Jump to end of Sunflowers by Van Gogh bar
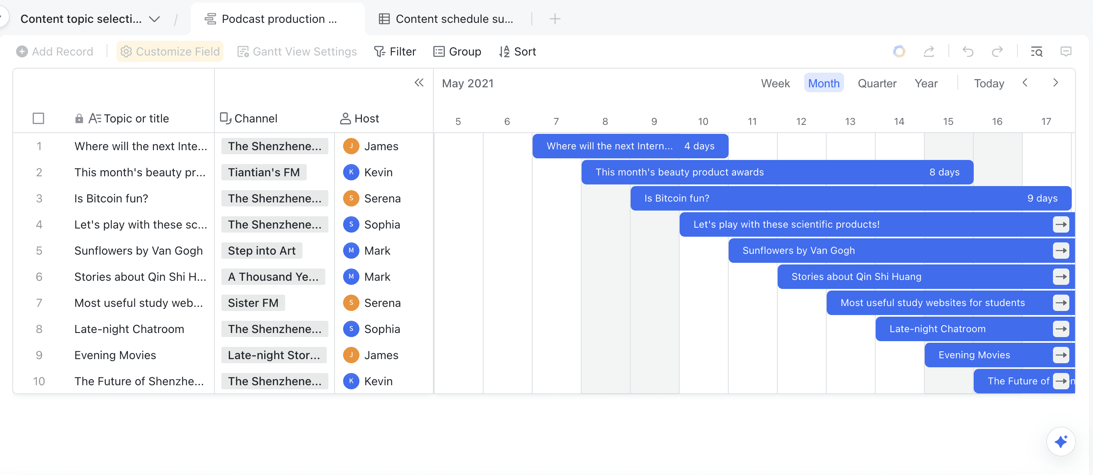This screenshot has height=475, width=1093. point(1061,251)
